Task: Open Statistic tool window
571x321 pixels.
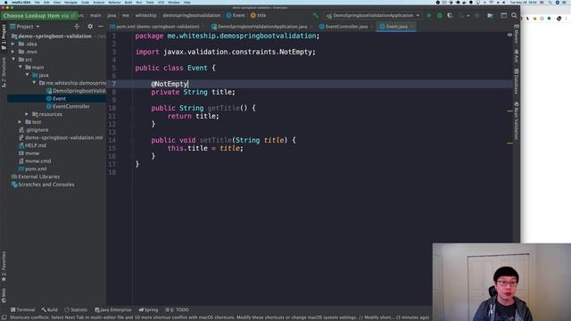Action: 76,309
